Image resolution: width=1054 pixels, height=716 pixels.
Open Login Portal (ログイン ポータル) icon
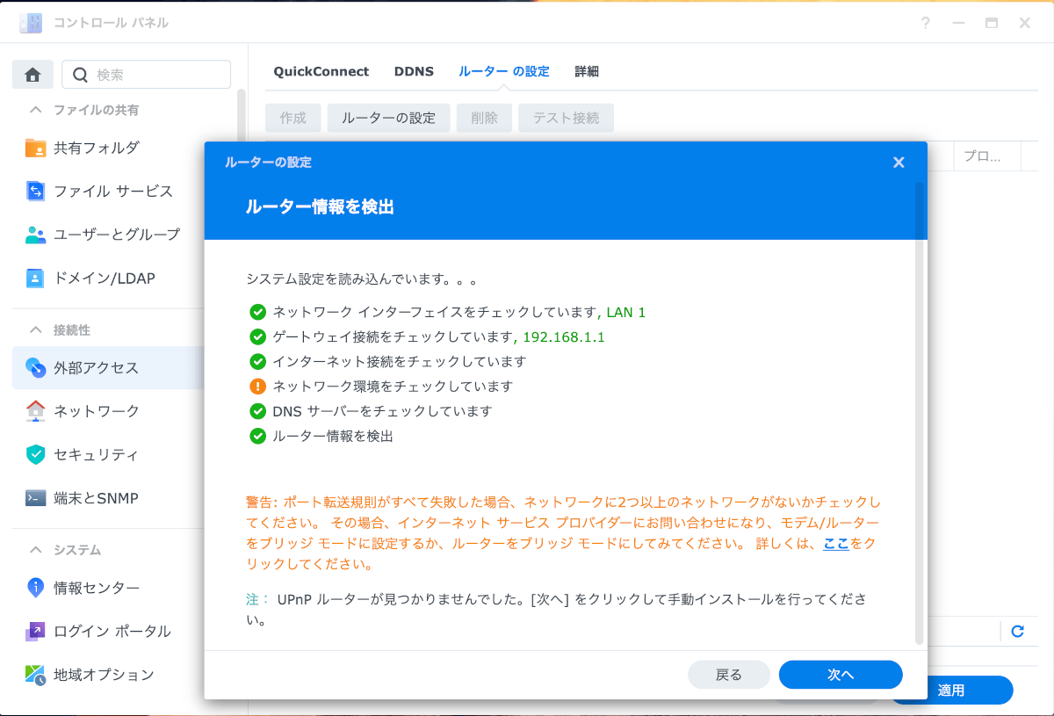pos(35,631)
